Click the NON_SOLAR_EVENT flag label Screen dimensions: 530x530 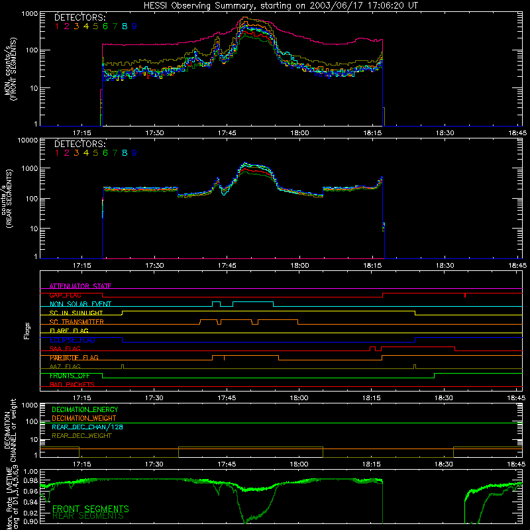(80, 304)
